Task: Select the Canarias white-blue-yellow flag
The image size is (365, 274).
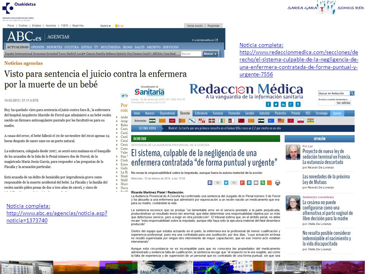Action: tap(221, 121)
